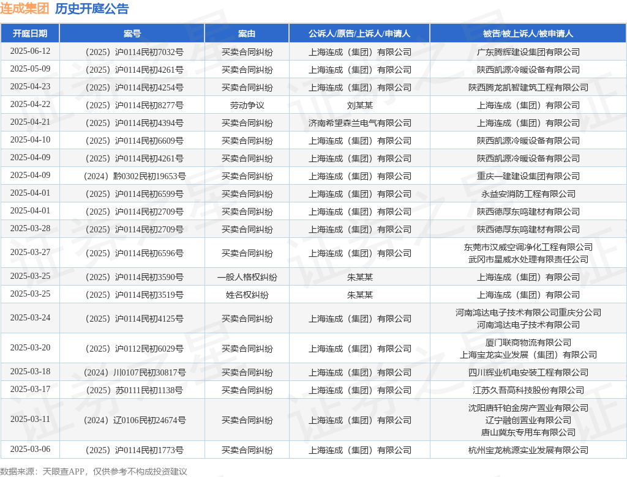Click case number 辽0106民初24674号

click(135, 420)
